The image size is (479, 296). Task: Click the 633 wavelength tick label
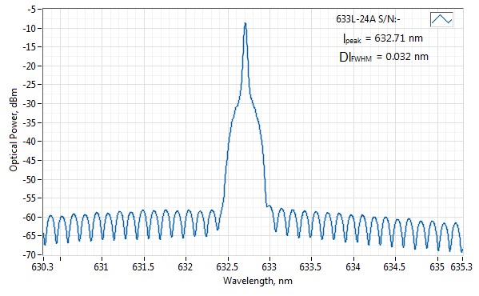tap(269, 267)
